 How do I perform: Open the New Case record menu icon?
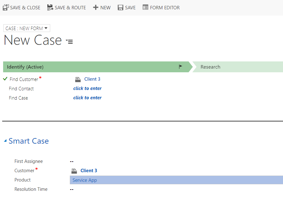point(69,42)
